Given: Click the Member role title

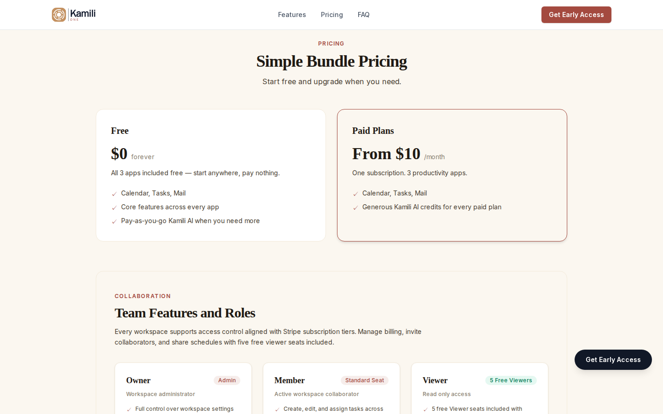Looking at the screenshot, I should (x=290, y=380).
